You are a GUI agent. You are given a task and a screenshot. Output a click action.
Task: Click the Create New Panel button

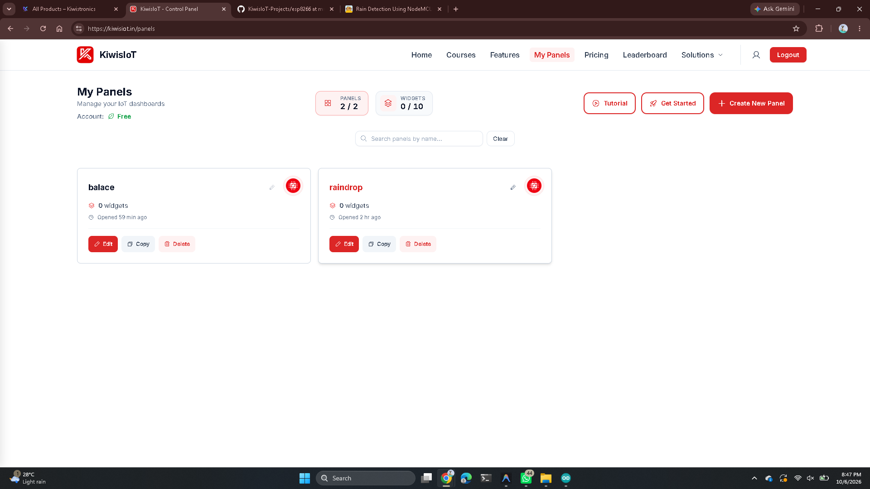[x=751, y=103]
